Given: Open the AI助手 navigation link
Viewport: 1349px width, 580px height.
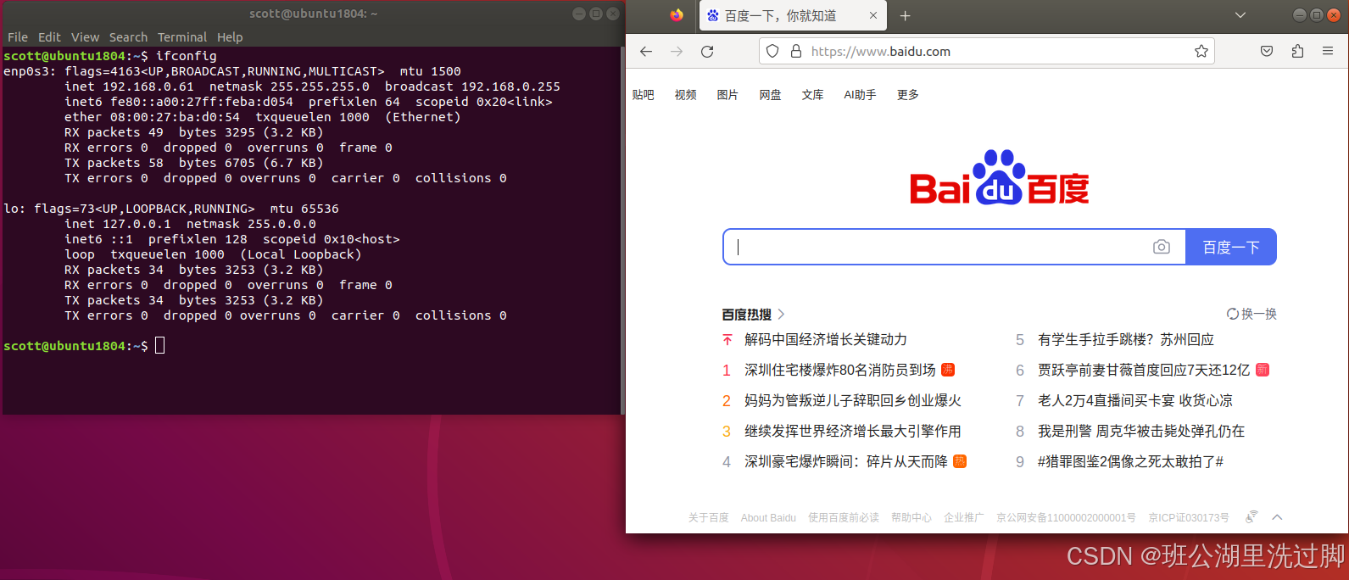Looking at the screenshot, I should 860,95.
